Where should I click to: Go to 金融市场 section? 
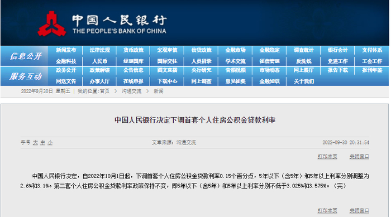pyautogui.click(x=235, y=50)
